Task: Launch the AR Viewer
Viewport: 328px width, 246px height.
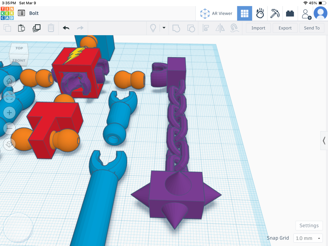Action: pos(216,13)
